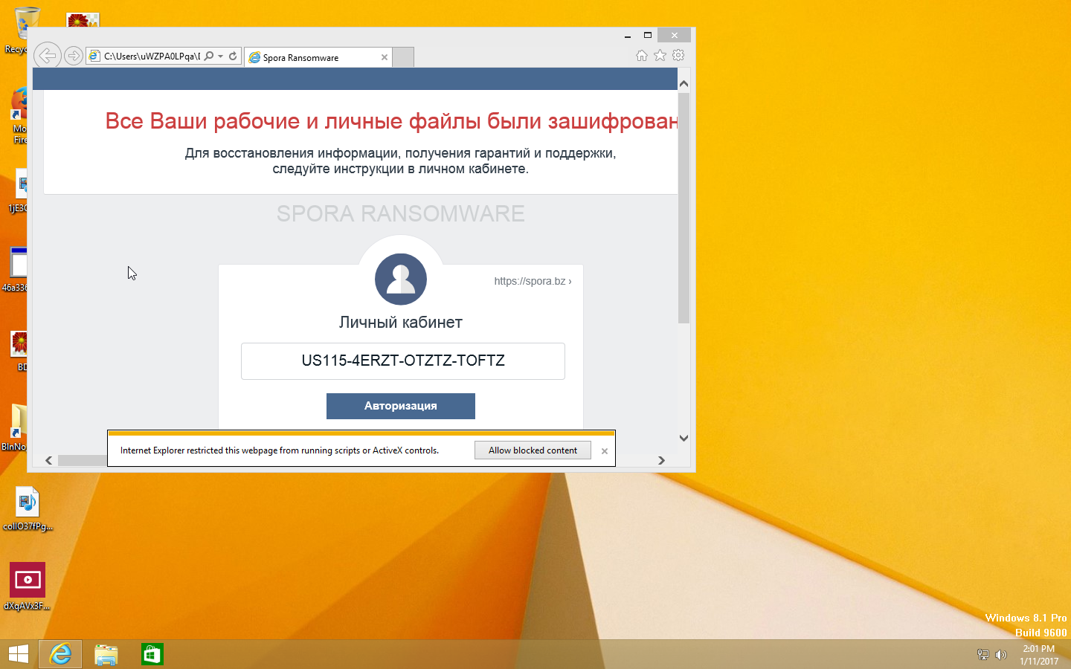Image resolution: width=1071 pixels, height=669 pixels.
Task: Click the vertical scrollbar down arrow
Action: point(684,439)
